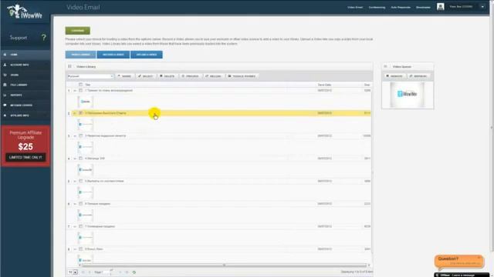Image resolution: width=494 pixels, height=277 pixels.
Task: Click Reload in library toolbar
Action: coord(213,76)
